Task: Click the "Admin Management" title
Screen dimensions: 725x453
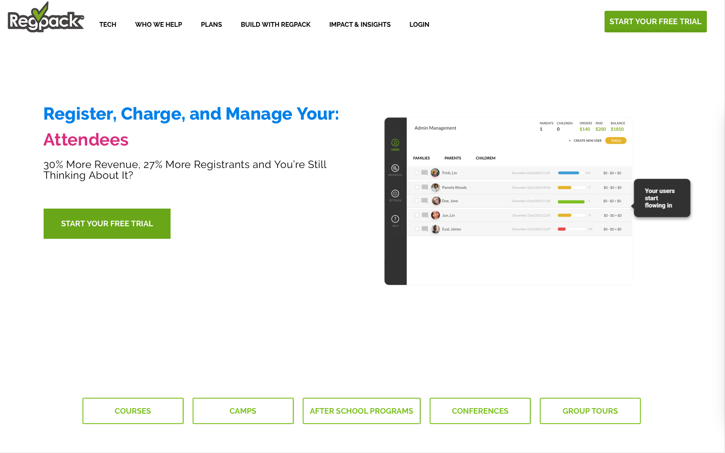Action: coord(435,128)
